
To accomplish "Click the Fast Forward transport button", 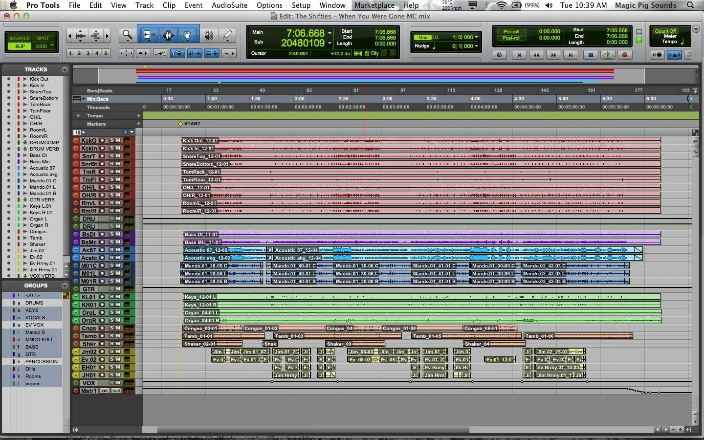I will point(553,55).
